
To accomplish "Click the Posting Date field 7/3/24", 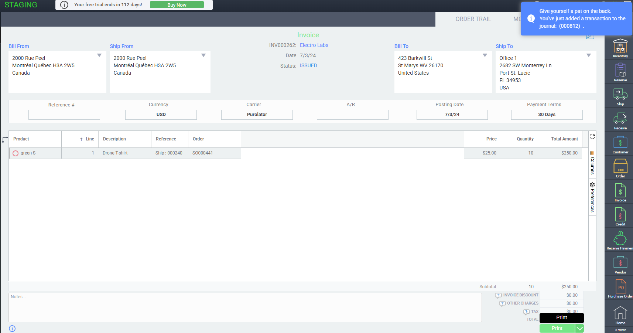I will tap(452, 115).
